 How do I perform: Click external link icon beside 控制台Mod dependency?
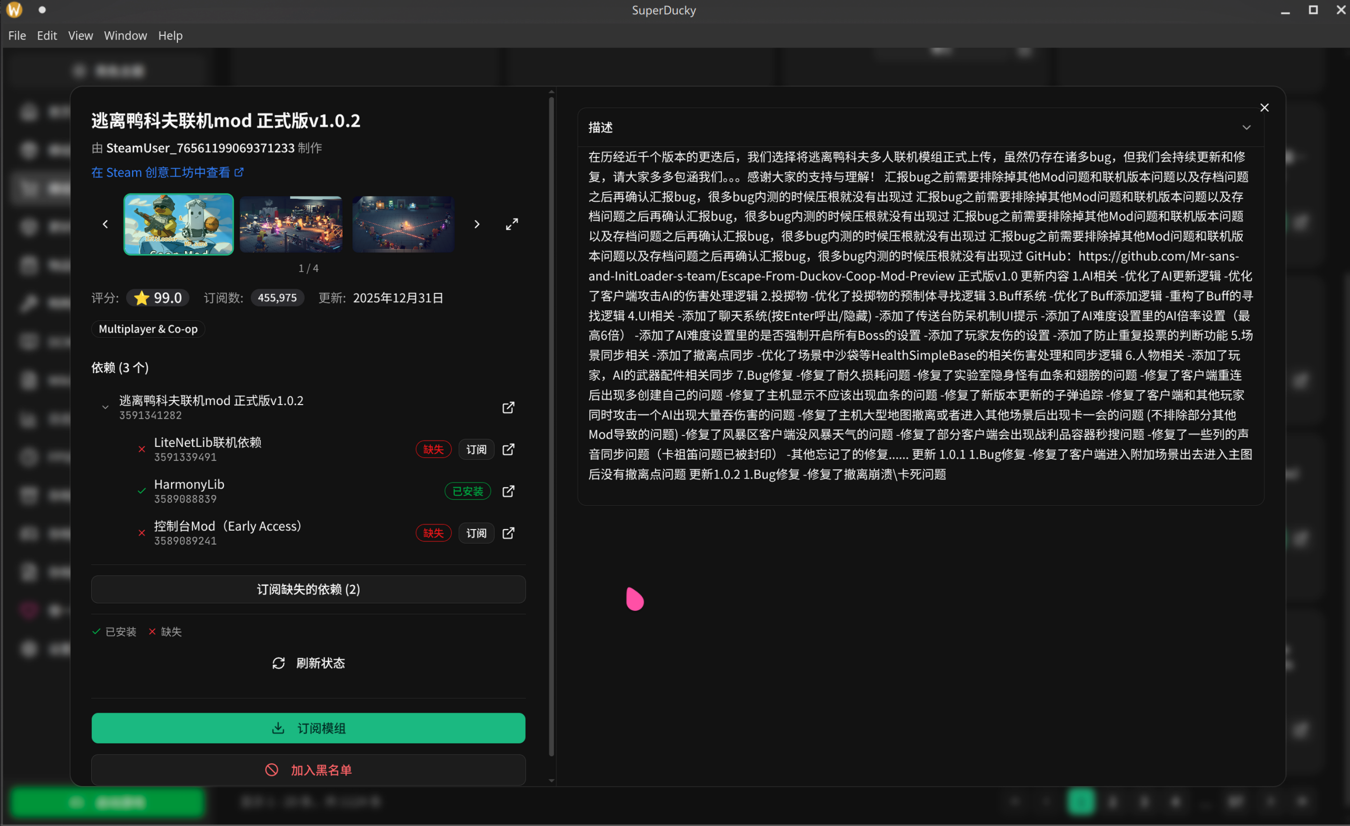click(x=508, y=533)
